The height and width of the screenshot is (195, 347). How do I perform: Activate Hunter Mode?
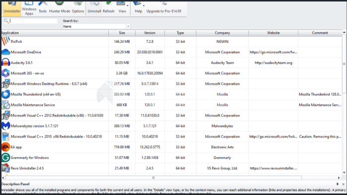(x=59, y=8)
